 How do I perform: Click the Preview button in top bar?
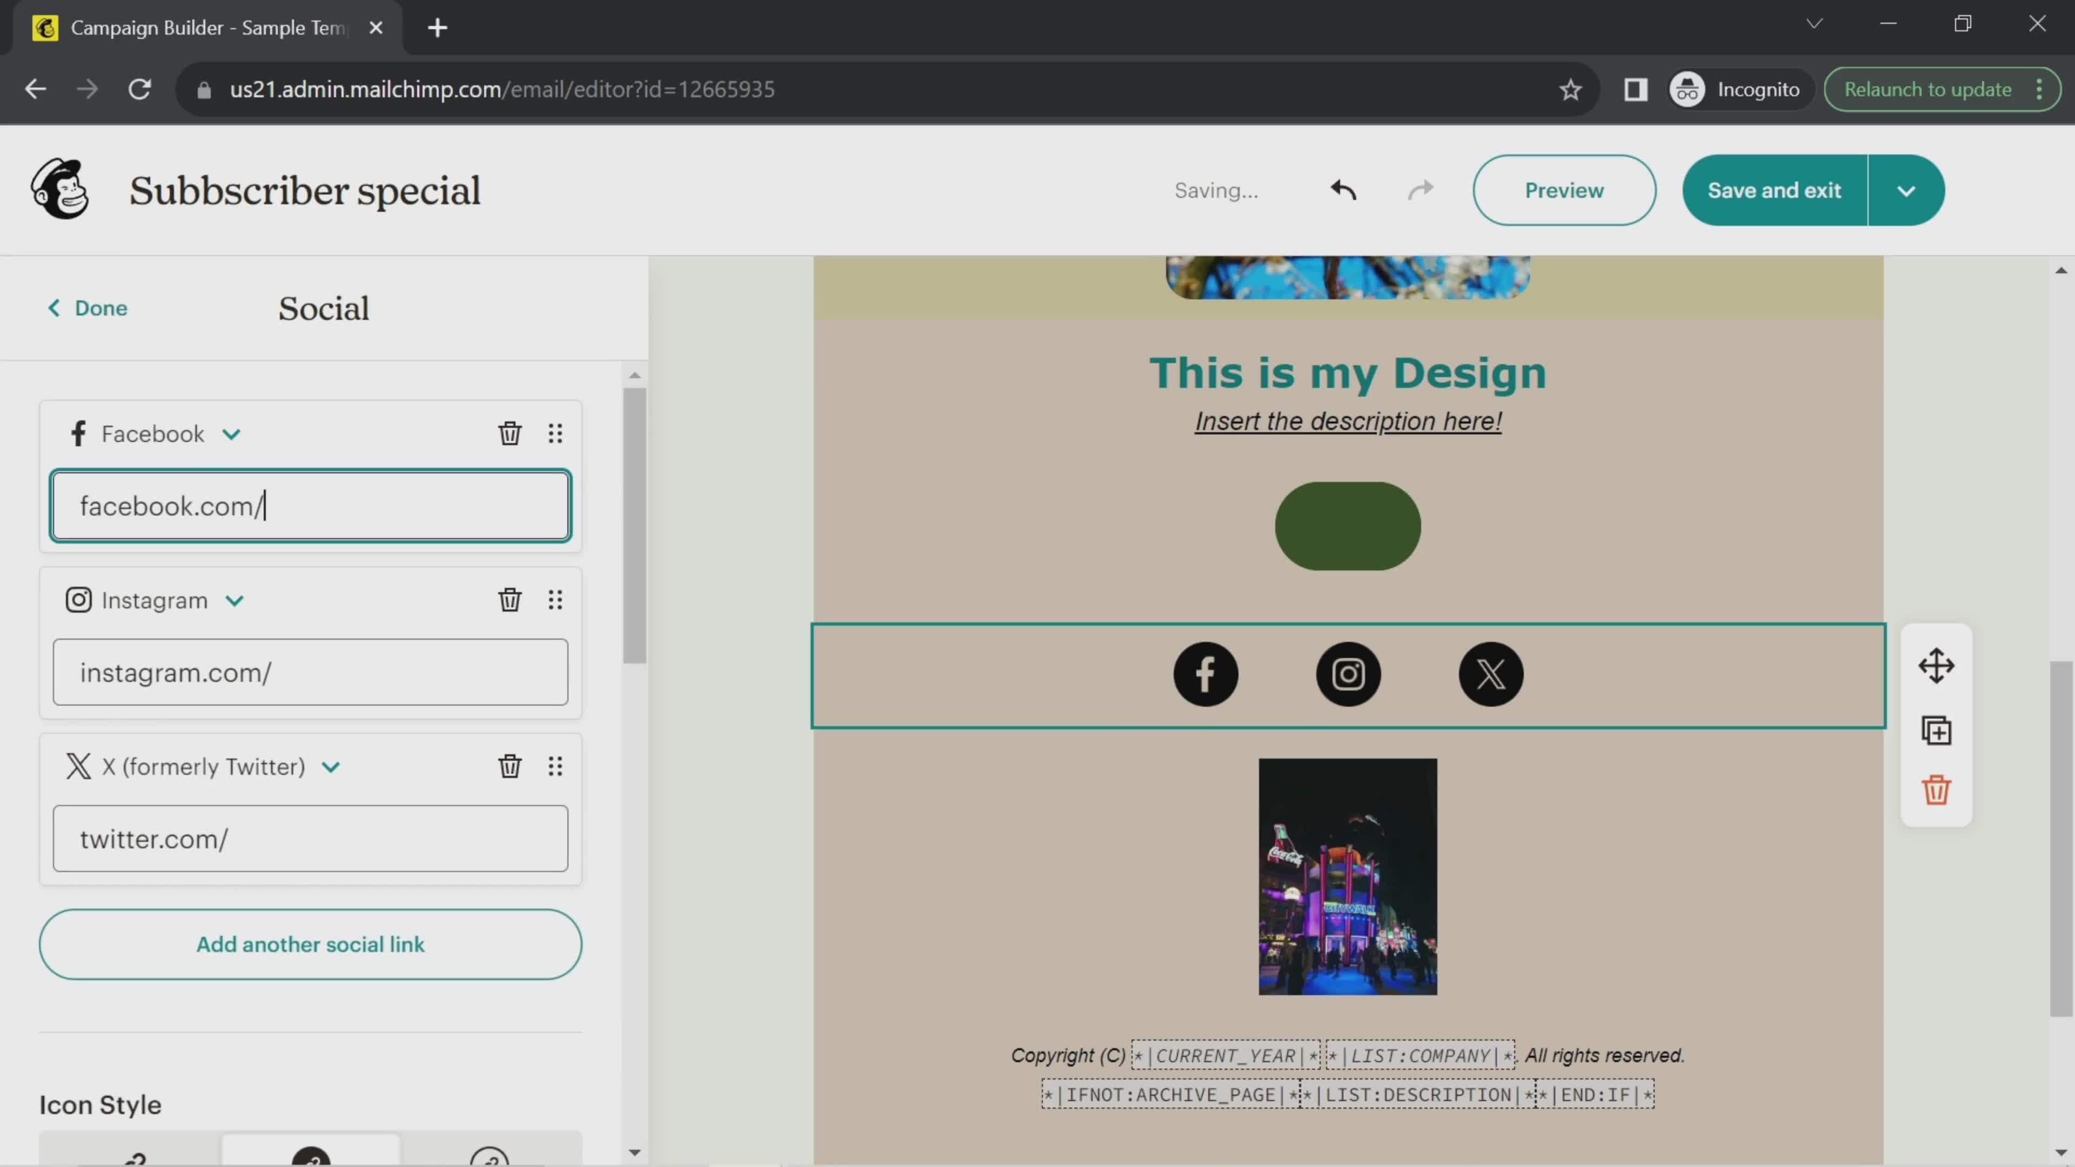pyautogui.click(x=1565, y=190)
